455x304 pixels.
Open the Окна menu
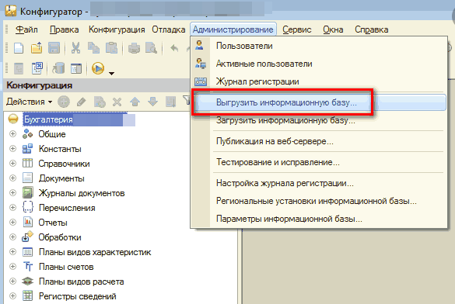[x=333, y=29]
